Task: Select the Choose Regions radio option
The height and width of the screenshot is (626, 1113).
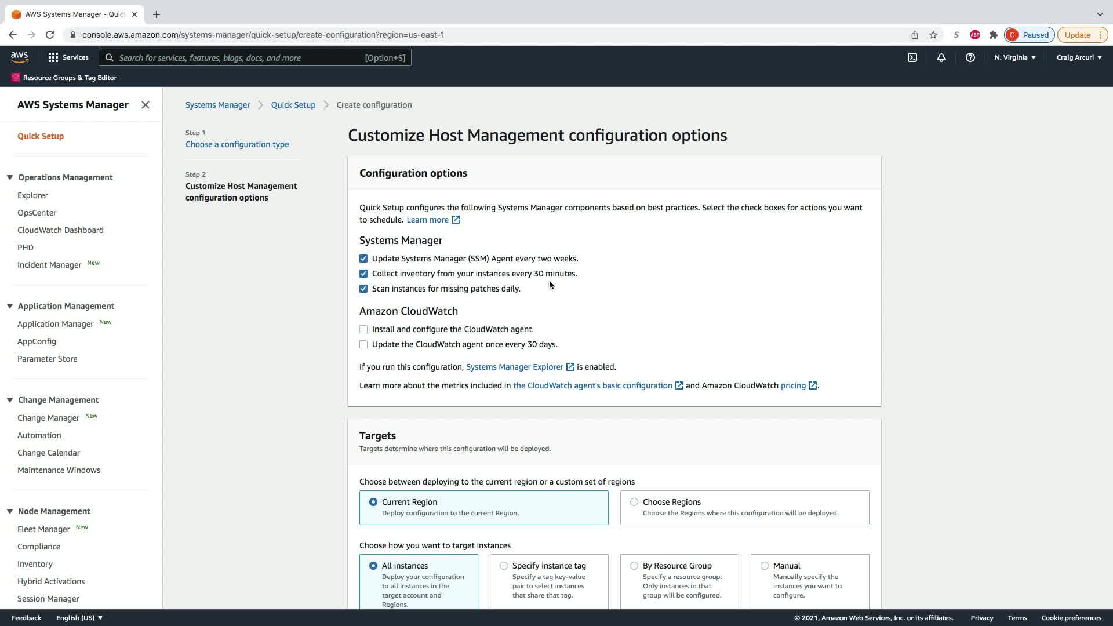Action: click(634, 502)
